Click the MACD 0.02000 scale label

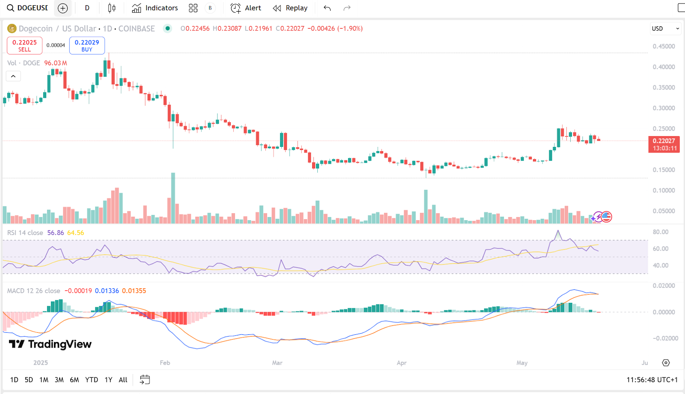pyautogui.click(x=664, y=286)
